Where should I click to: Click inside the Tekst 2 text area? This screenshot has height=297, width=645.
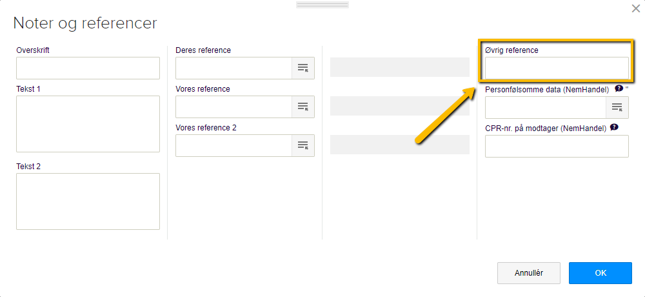click(x=88, y=201)
